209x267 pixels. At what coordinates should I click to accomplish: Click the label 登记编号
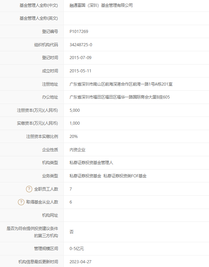point(50,32)
